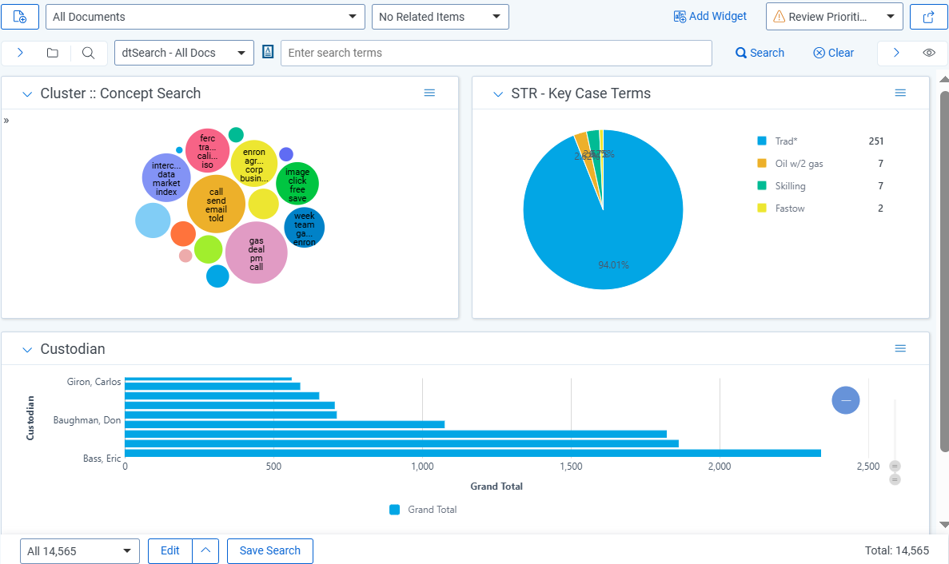Open the dictionary icon beside search box
949x564 pixels.
point(268,52)
